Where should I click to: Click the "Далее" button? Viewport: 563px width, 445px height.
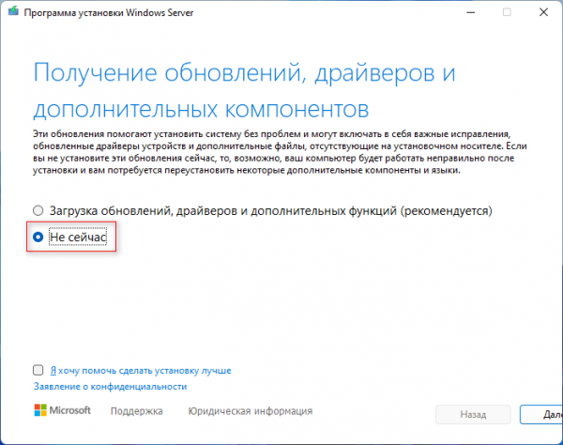[541, 414]
